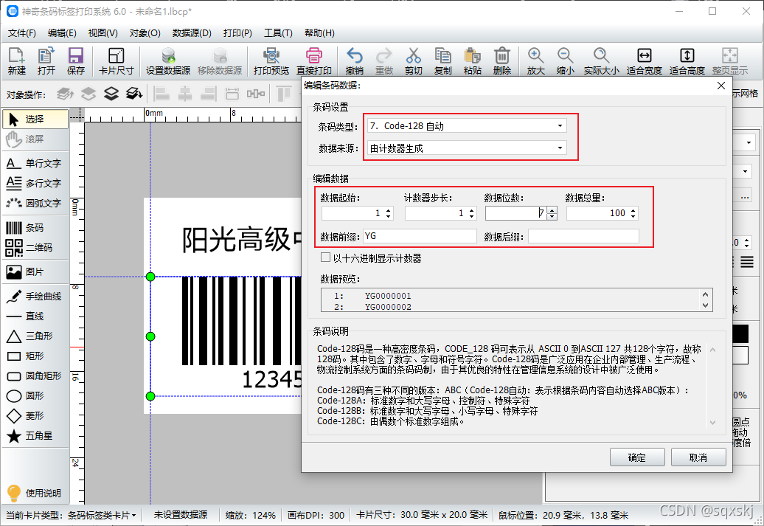
Task: Open the 条码类型 Code-128 dropdown
Action: click(x=467, y=125)
